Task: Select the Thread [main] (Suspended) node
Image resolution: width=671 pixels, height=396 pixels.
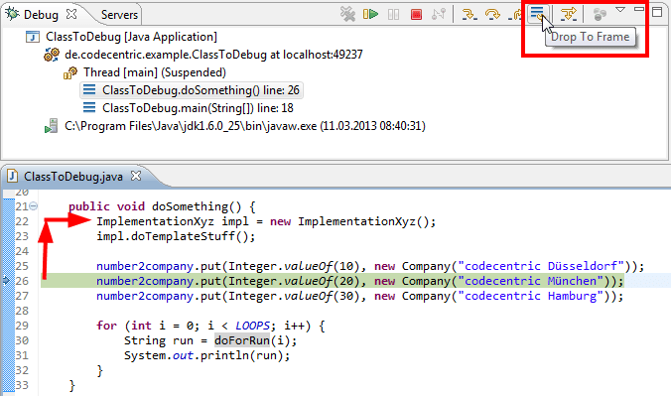Action: (x=154, y=72)
